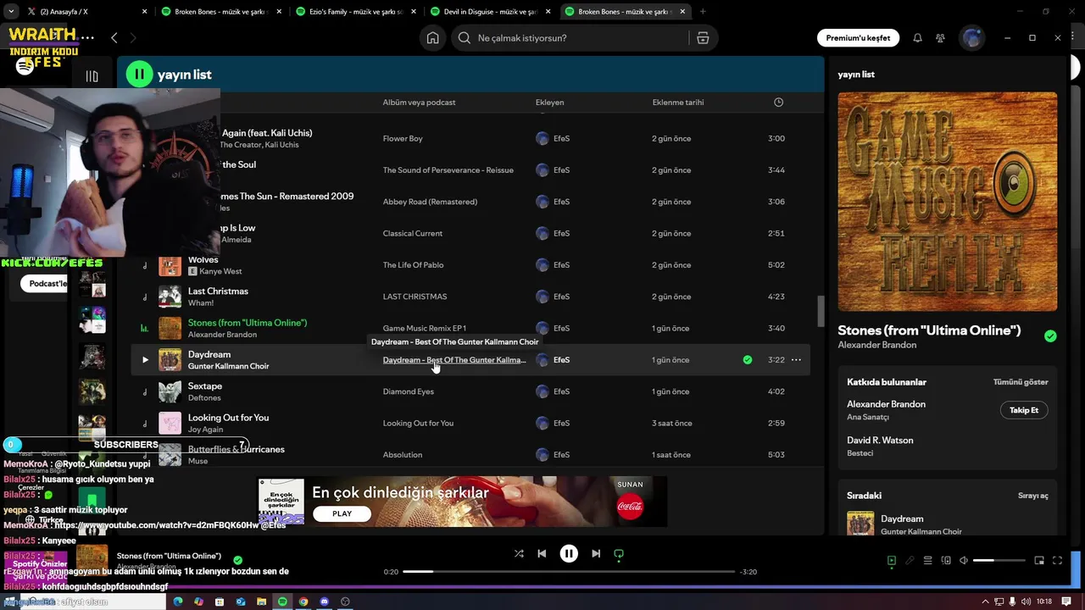Screen dimensions: 1085x610
Task: Enter full screen player mode
Action: 1057,561
